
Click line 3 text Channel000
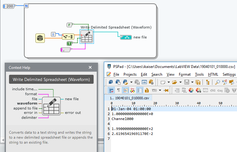point(123,119)
